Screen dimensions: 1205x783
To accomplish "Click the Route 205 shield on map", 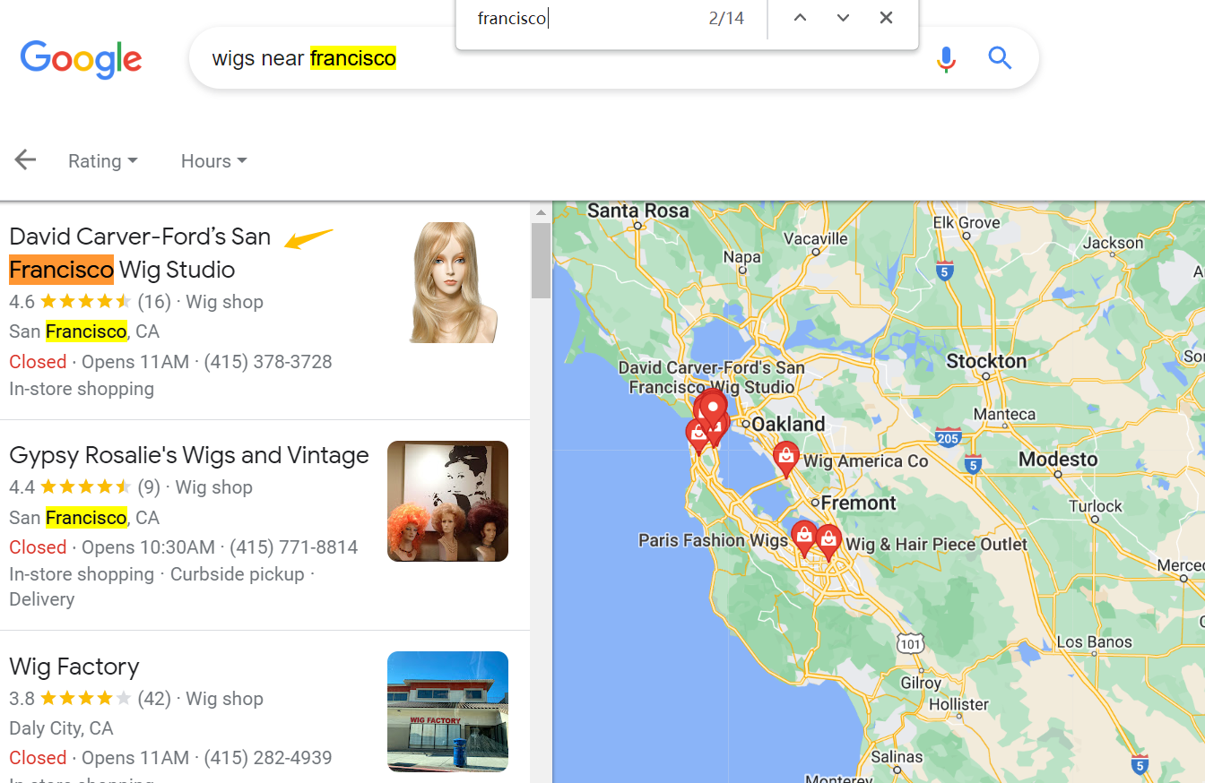I will (x=948, y=438).
